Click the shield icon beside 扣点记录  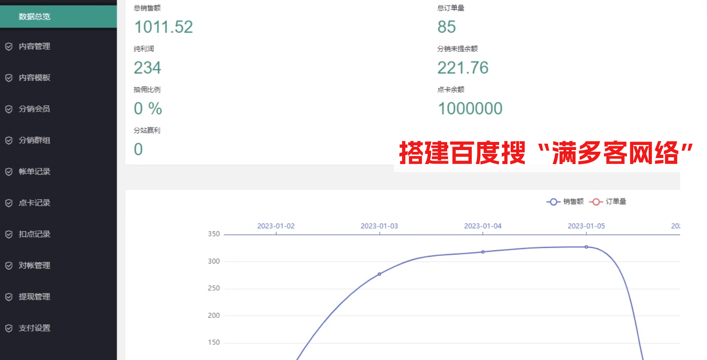(9, 234)
